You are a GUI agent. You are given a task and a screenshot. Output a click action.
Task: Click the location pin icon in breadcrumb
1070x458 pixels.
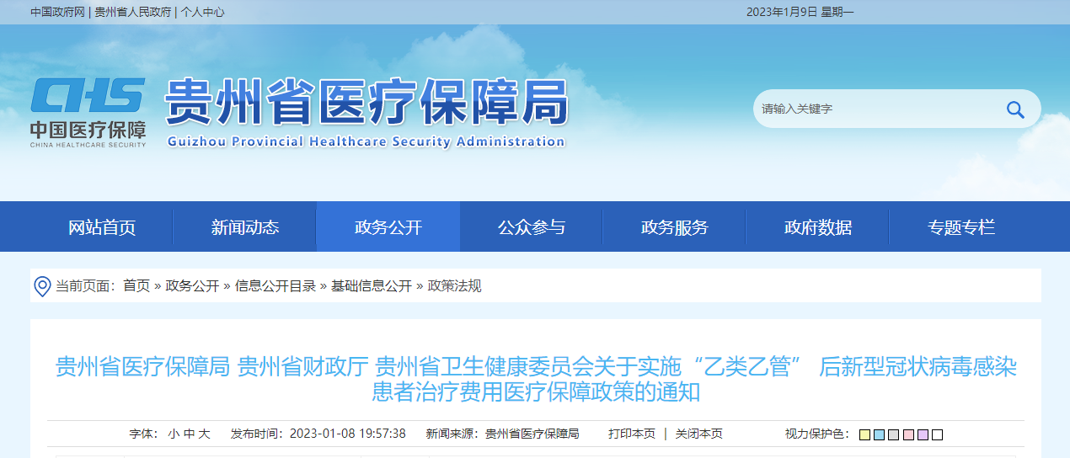(x=42, y=286)
